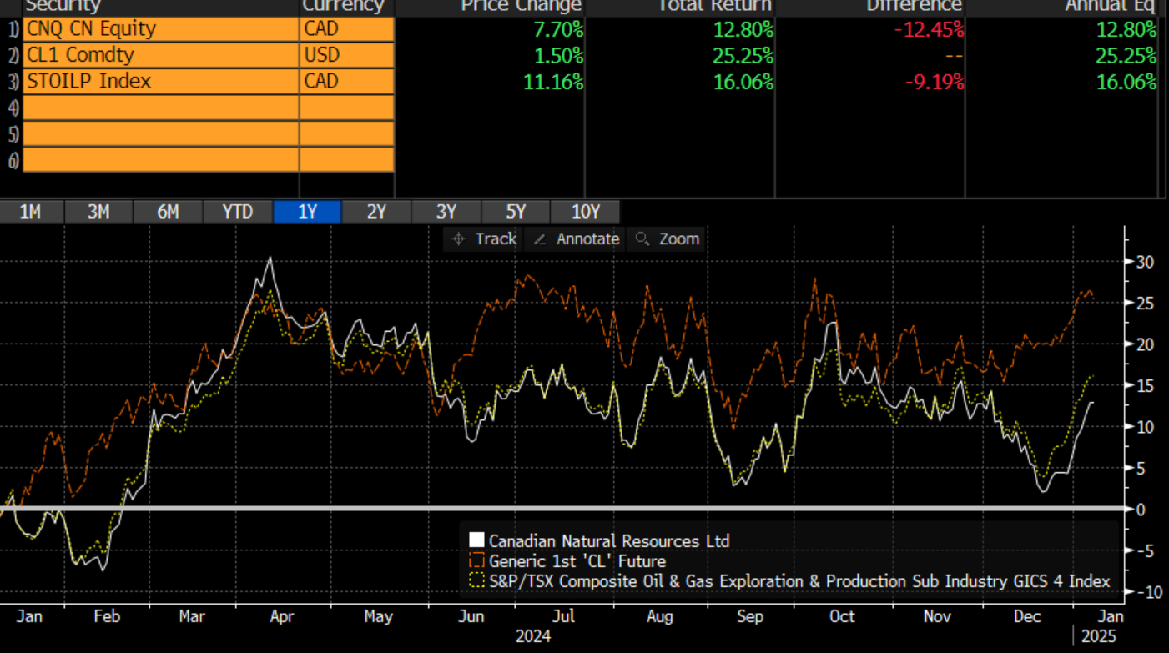Image resolution: width=1169 pixels, height=653 pixels.
Task: Click the USD currency cell for CL1
Action: point(346,55)
